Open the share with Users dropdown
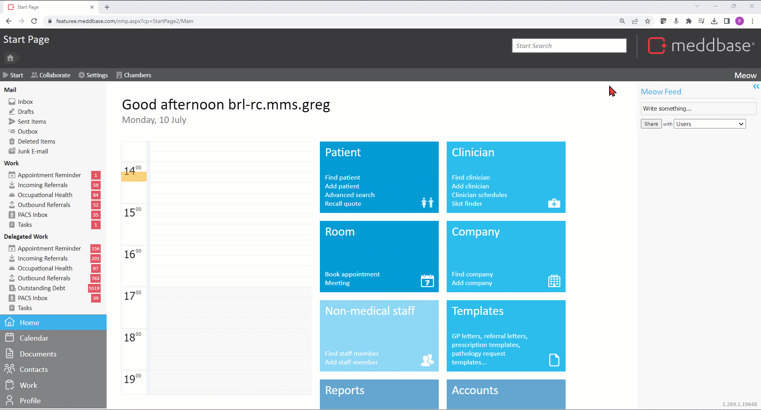761x410 pixels. [x=710, y=124]
